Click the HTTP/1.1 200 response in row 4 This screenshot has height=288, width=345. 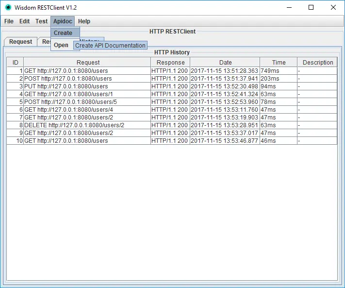[x=170, y=94]
